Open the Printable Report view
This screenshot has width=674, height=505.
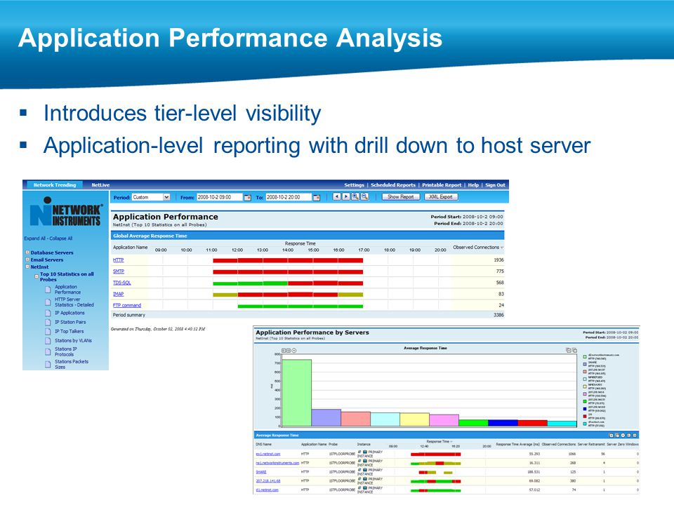coord(442,185)
